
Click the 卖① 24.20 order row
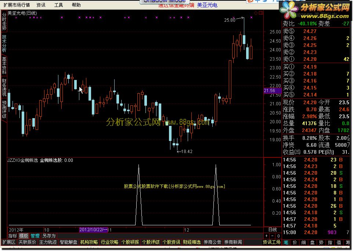click(316, 59)
